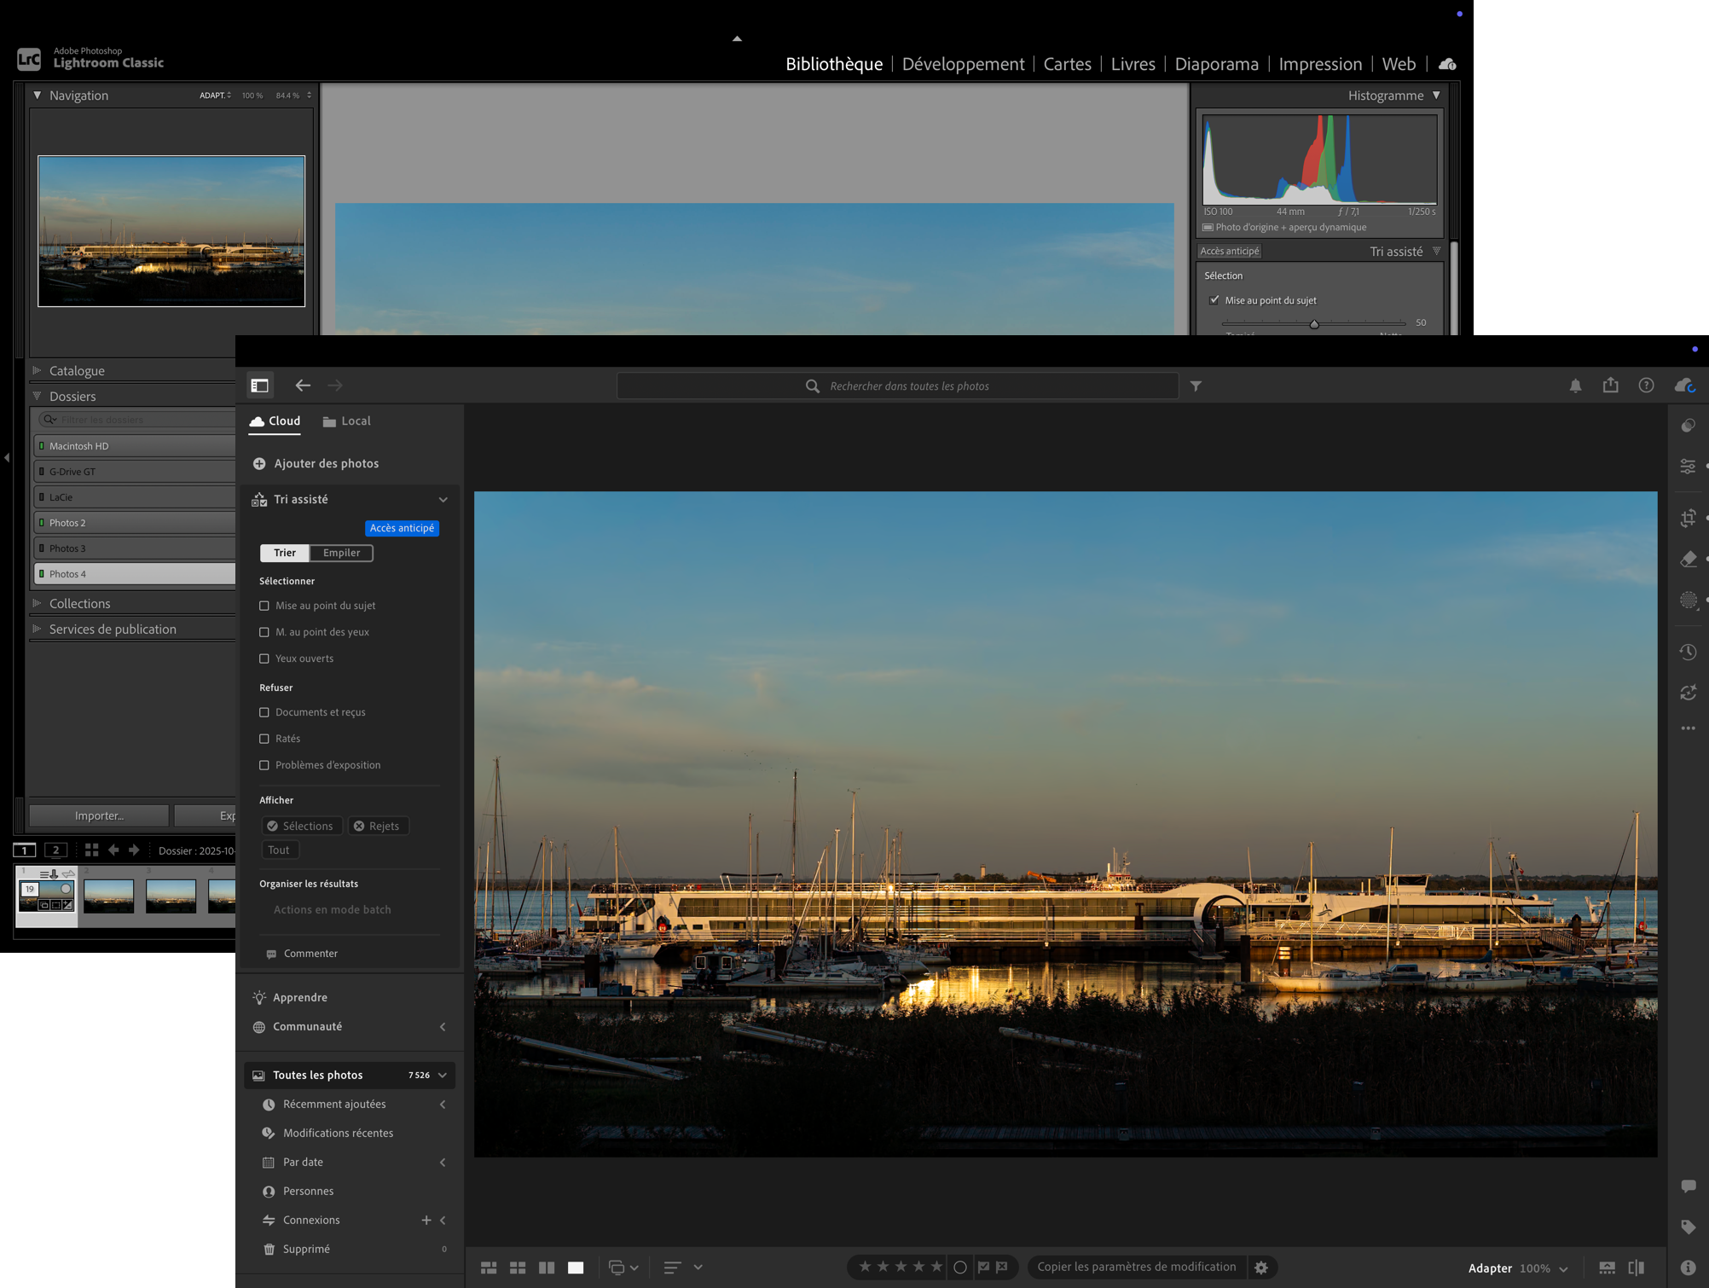Open the Adapter zoom percentage dropdown

(1562, 1268)
